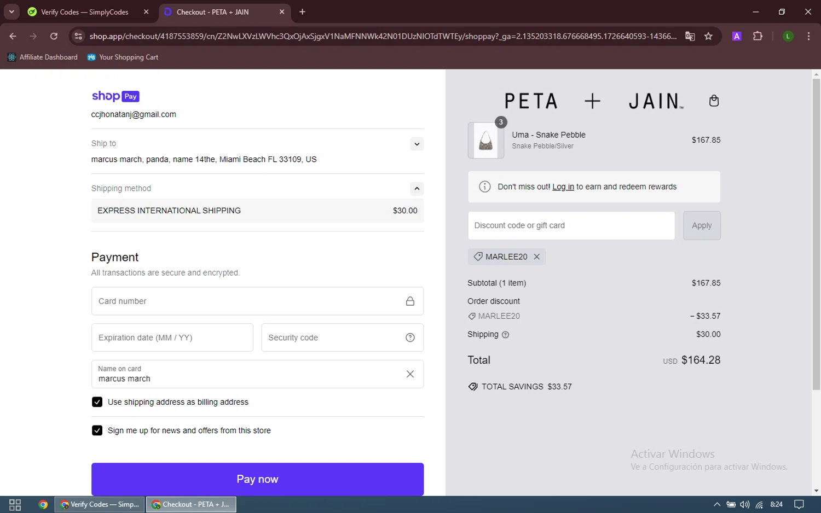Screen dimensions: 821x513
Task: Collapse the Shipping method section
Action: tap(417, 189)
